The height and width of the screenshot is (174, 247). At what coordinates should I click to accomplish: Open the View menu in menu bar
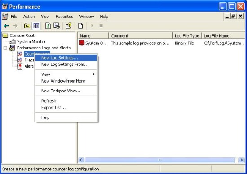45,17
